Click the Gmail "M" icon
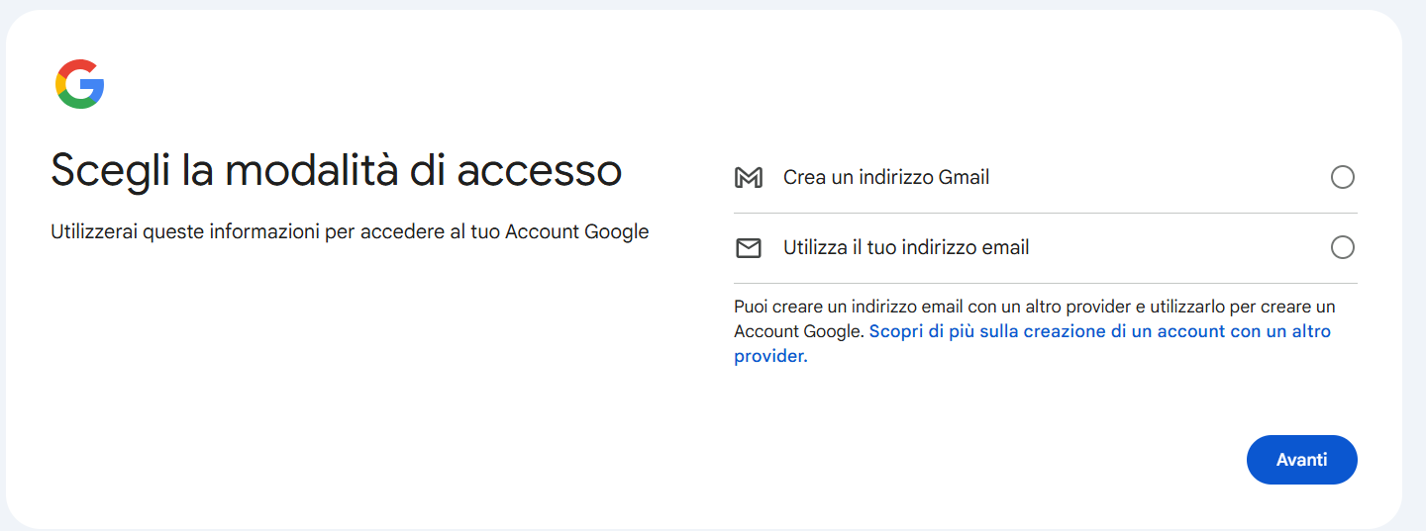The height and width of the screenshot is (531, 1426). [x=749, y=178]
